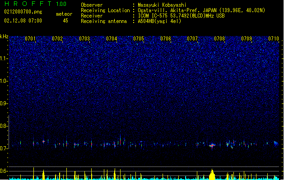284x180 pixels.
Task: Click the meteor label
Action: [64, 14]
